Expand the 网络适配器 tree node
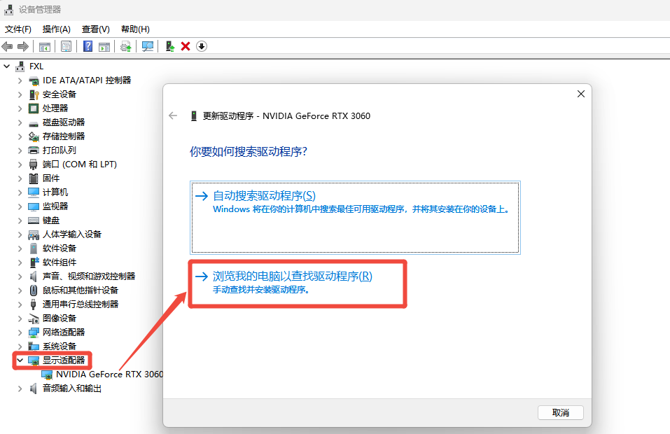Screen dimensions: 670x434 tap(20, 332)
